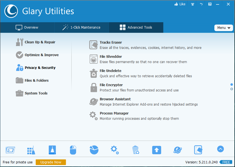Click the recycle bin icon in bottom toolbar
This screenshot has width=235, height=167.
click(135, 150)
